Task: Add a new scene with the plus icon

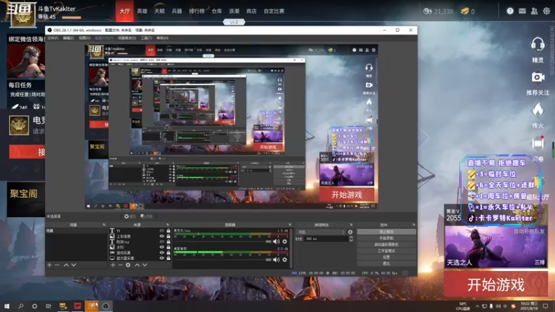Action: [49, 265]
